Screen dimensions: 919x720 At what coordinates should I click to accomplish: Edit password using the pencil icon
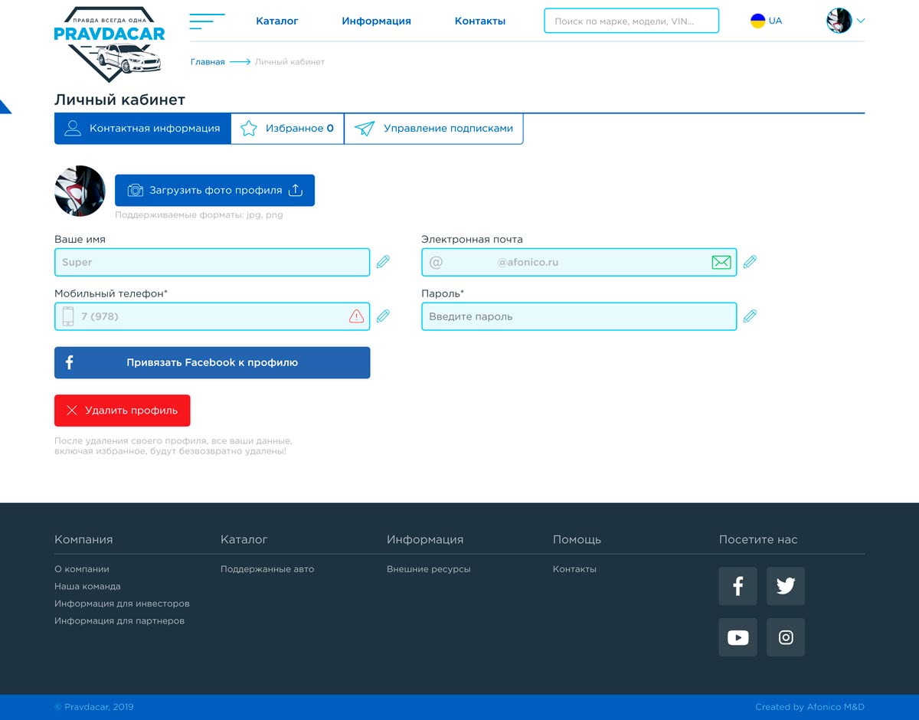coord(751,316)
